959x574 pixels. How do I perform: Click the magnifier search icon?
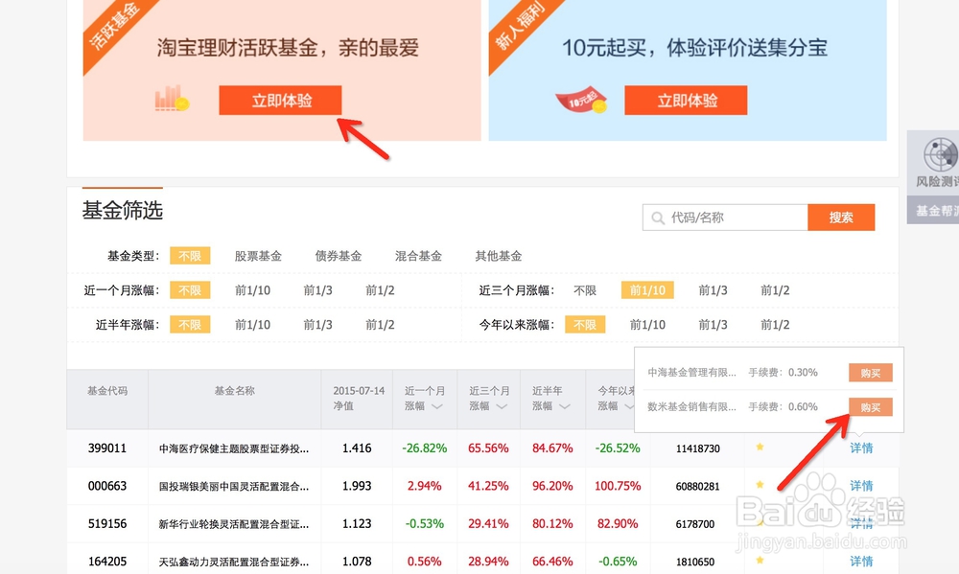(658, 218)
